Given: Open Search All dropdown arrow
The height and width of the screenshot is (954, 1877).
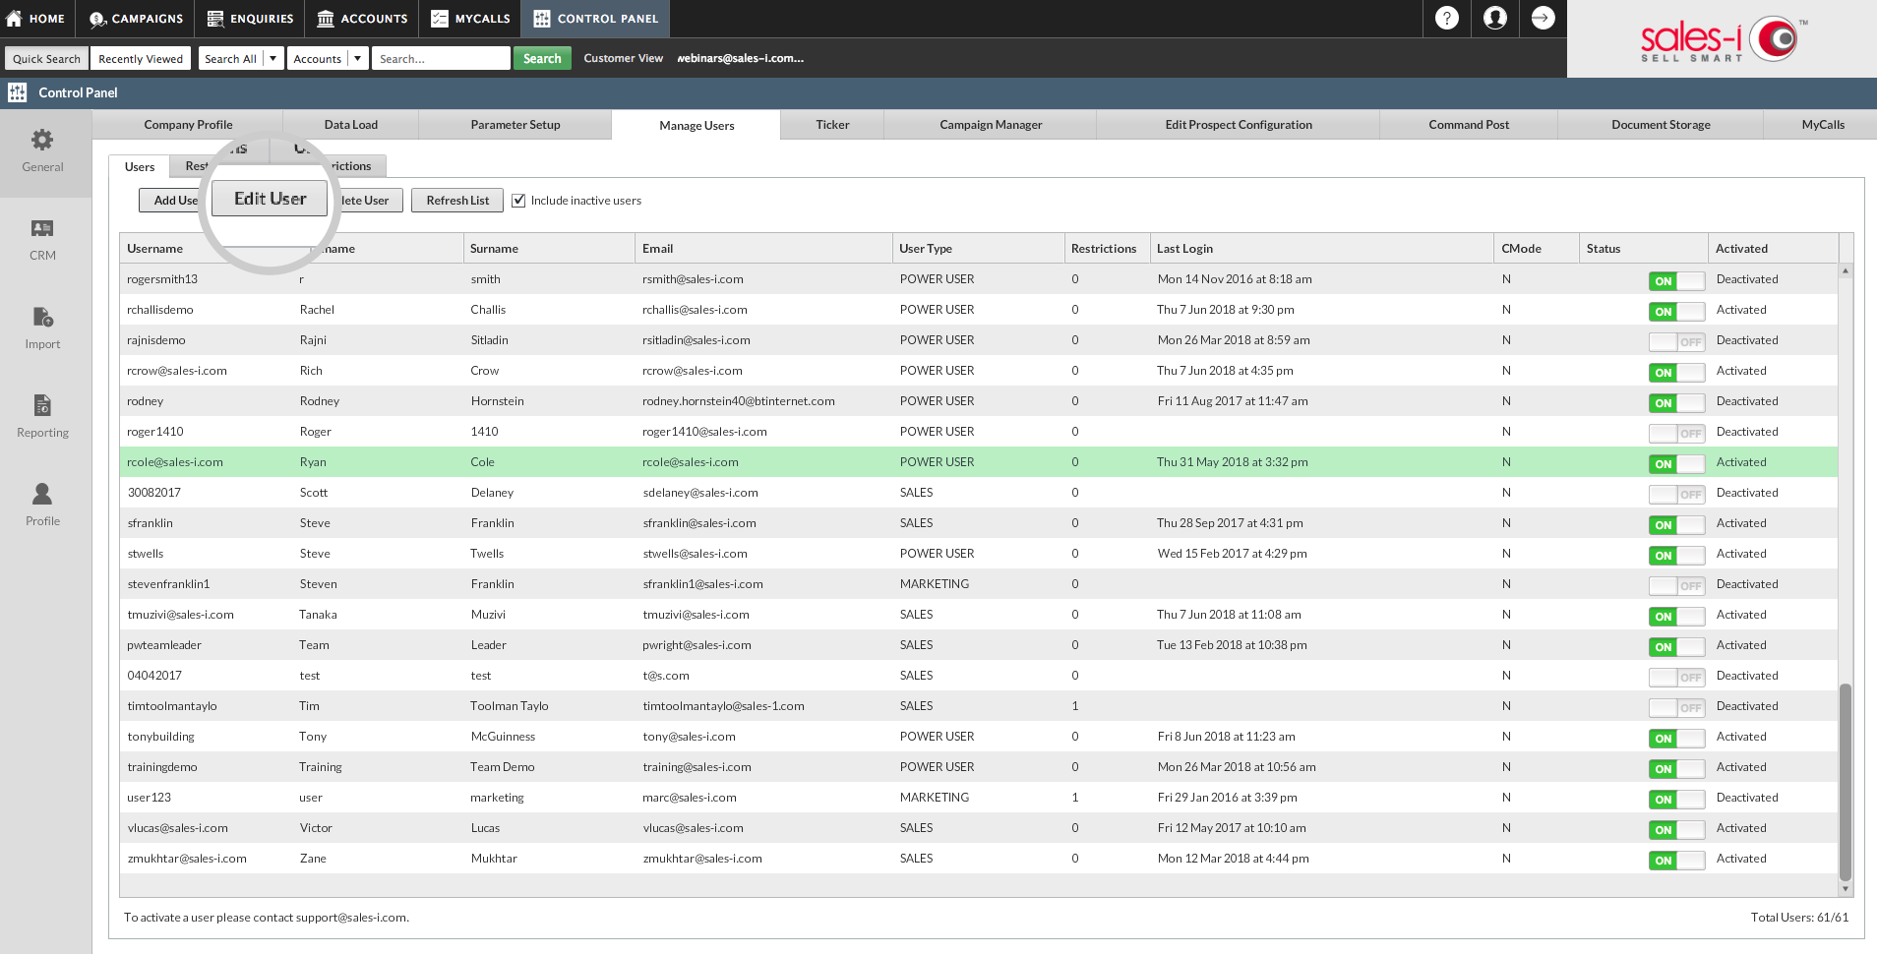Looking at the screenshot, I should point(273,59).
